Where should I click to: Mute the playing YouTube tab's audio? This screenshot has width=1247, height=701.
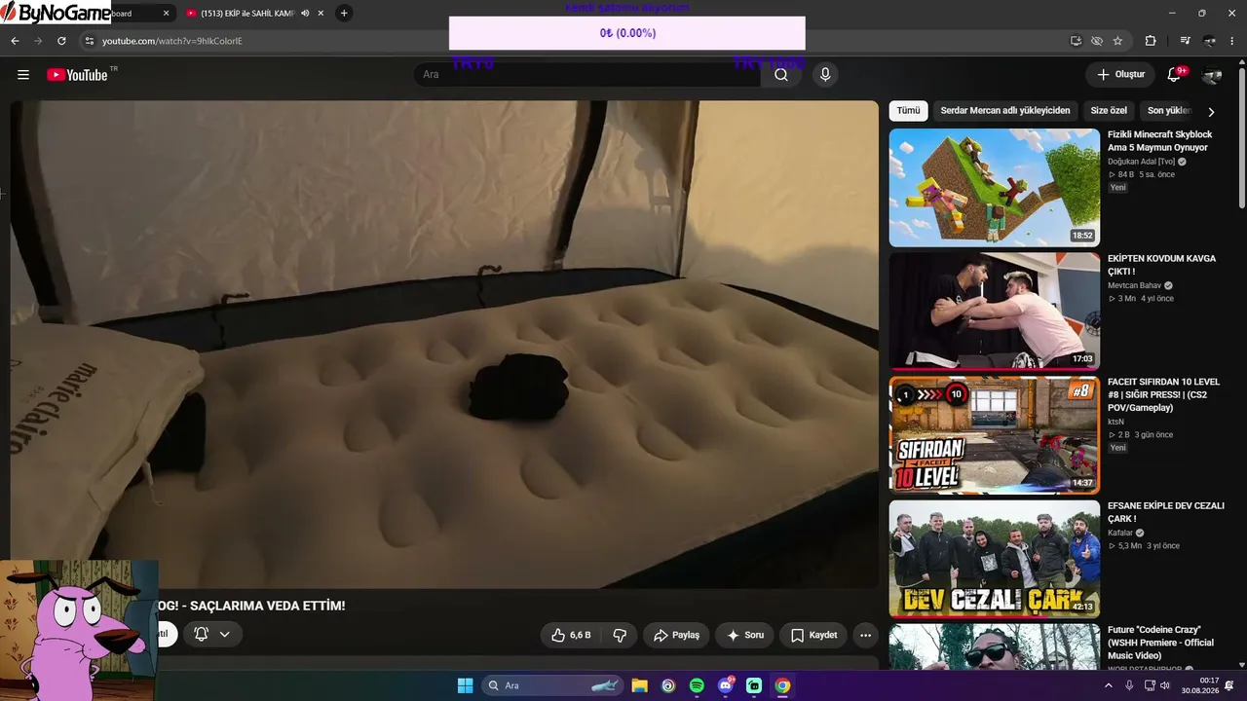coord(305,14)
